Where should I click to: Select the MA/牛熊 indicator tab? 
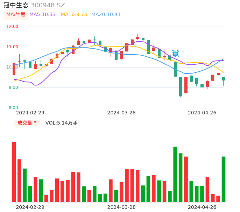tap(16, 15)
